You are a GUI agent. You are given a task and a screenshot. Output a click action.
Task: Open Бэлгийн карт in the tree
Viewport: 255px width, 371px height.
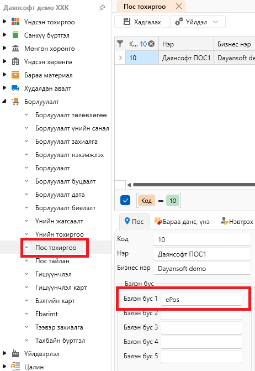point(55,301)
